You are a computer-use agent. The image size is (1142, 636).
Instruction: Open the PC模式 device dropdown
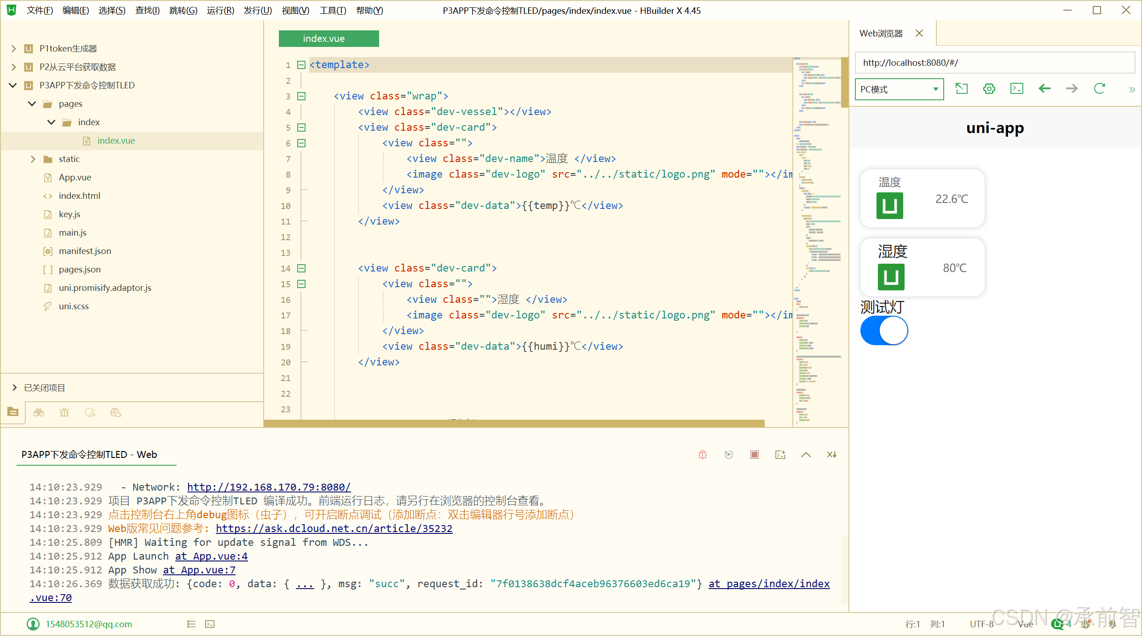point(899,89)
